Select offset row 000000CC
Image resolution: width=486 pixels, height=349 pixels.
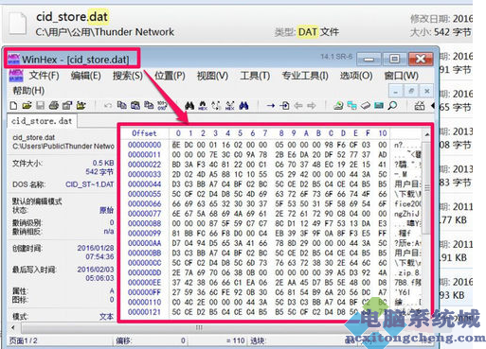(144, 263)
